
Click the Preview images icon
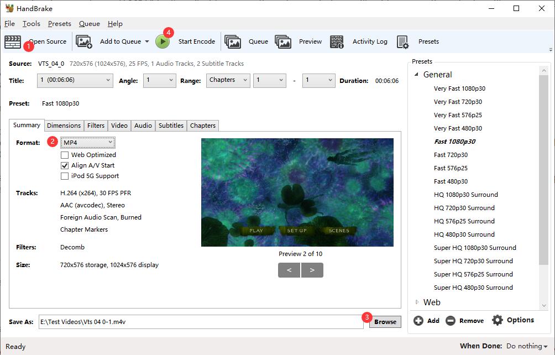(x=283, y=42)
